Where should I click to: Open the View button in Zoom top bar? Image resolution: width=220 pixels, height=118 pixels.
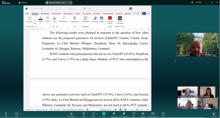pyautogui.click(x=198, y=2)
